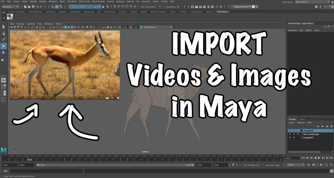
Task: Click the range slider bar labeled 1001
Action: (x=115, y=165)
